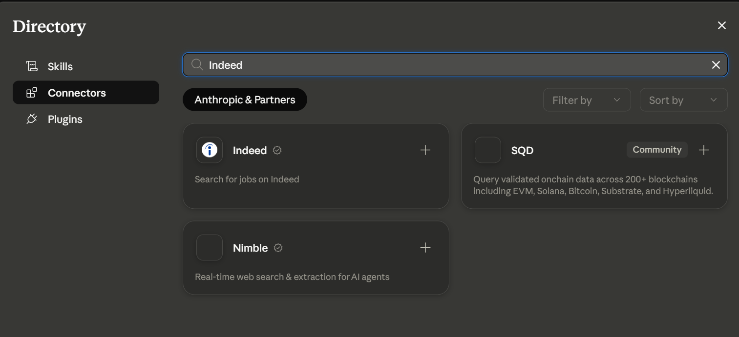Go to the Plugins section
This screenshot has height=337, width=739.
coord(86,119)
